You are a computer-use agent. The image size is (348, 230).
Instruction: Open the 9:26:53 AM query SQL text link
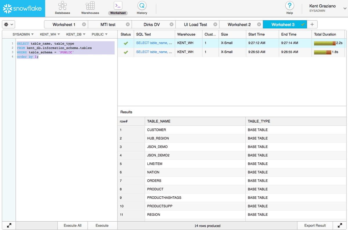pos(154,52)
